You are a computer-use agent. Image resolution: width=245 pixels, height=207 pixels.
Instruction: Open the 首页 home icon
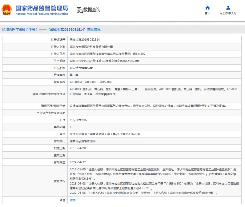[207, 8]
